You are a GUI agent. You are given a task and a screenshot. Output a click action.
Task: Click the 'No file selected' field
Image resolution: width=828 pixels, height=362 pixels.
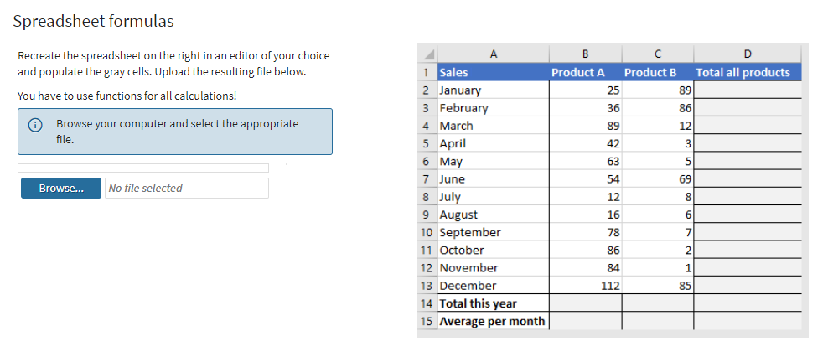click(187, 189)
